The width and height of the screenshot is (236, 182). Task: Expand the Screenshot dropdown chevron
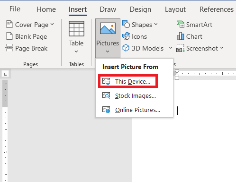point(222,48)
